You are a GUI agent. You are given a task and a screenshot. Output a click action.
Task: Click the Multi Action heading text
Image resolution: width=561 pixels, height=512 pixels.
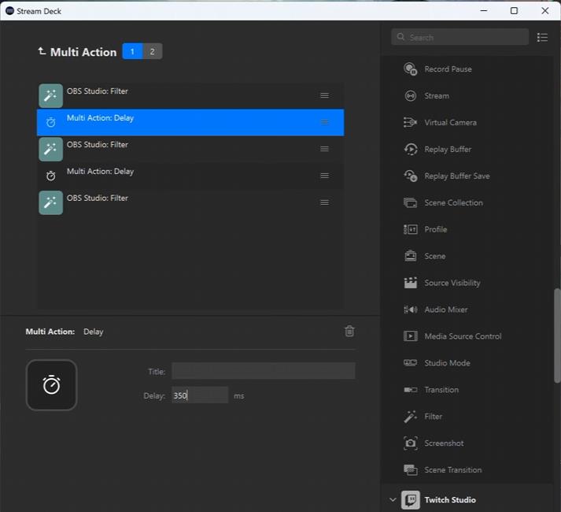tap(83, 52)
